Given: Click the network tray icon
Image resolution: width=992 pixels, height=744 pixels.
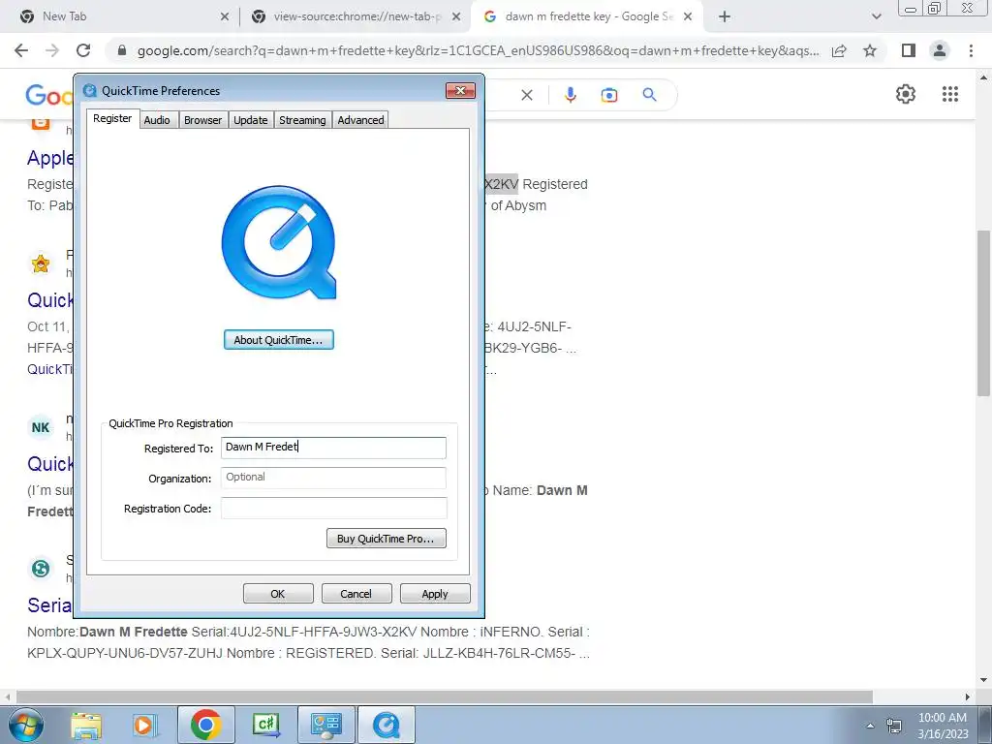Looking at the screenshot, I should point(894,726).
